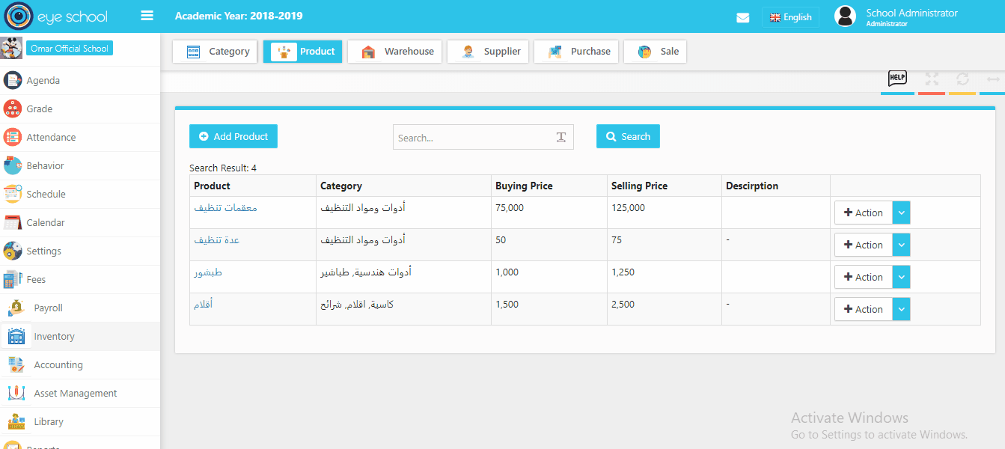Open the Sale tab
1005x449 pixels.
click(655, 52)
